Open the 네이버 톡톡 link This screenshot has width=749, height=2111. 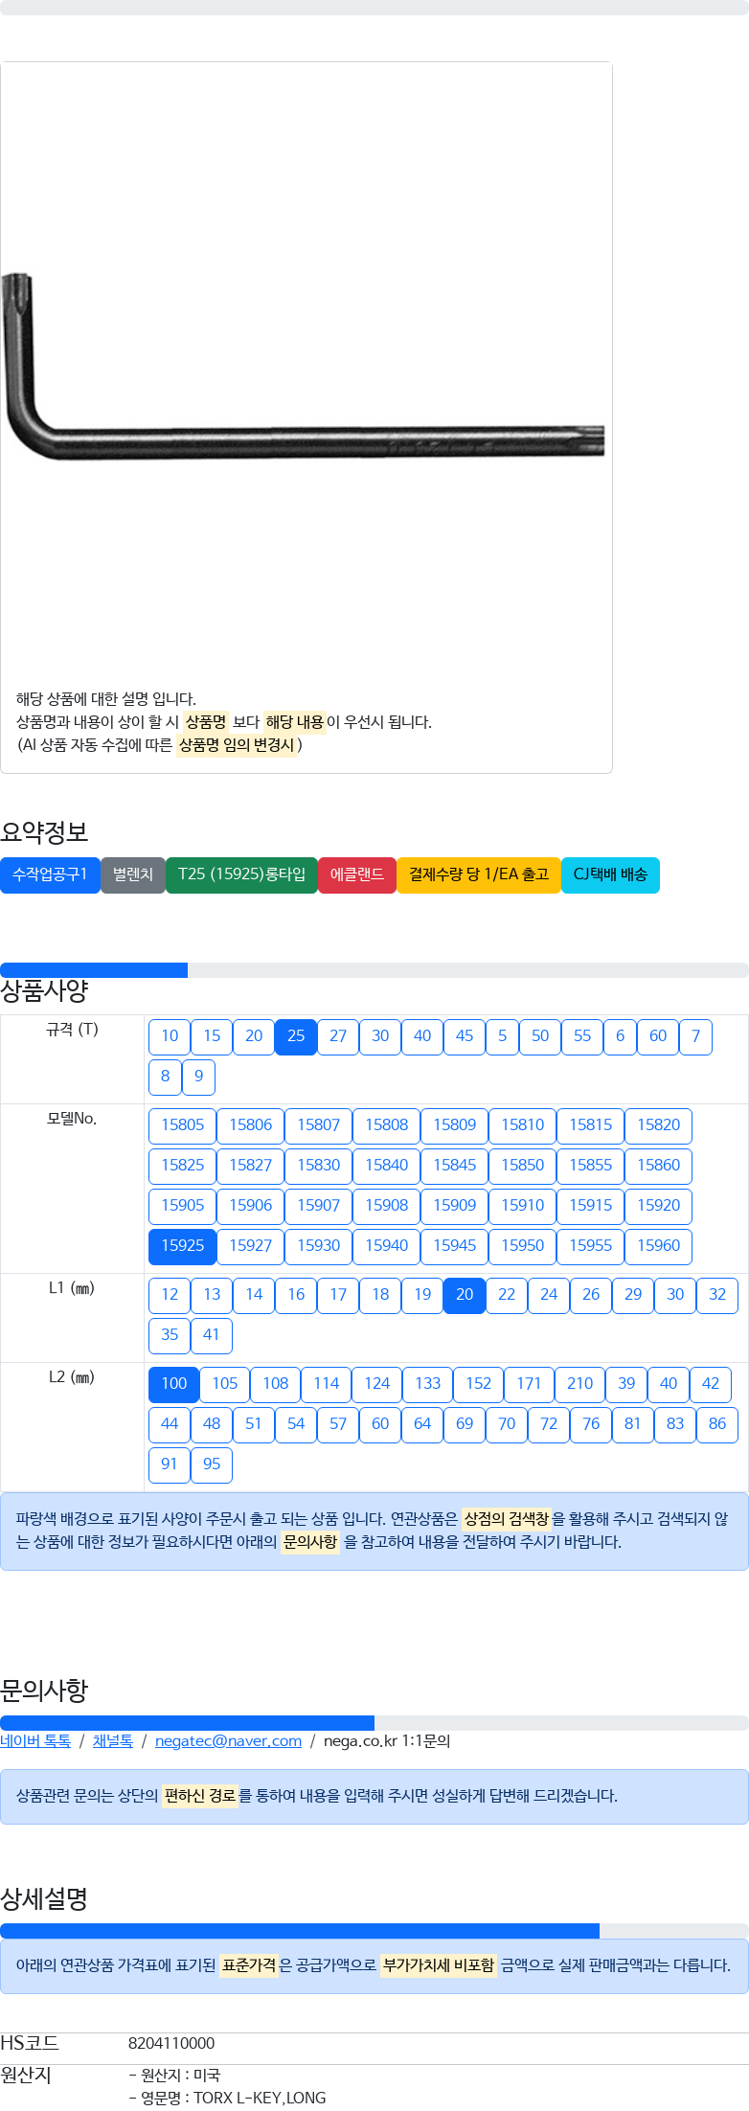pos(35,1741)
